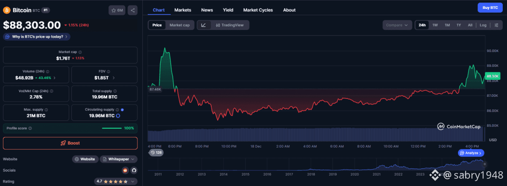Add Bitcoin to watchlist via star button

click(x=117, y=10)
